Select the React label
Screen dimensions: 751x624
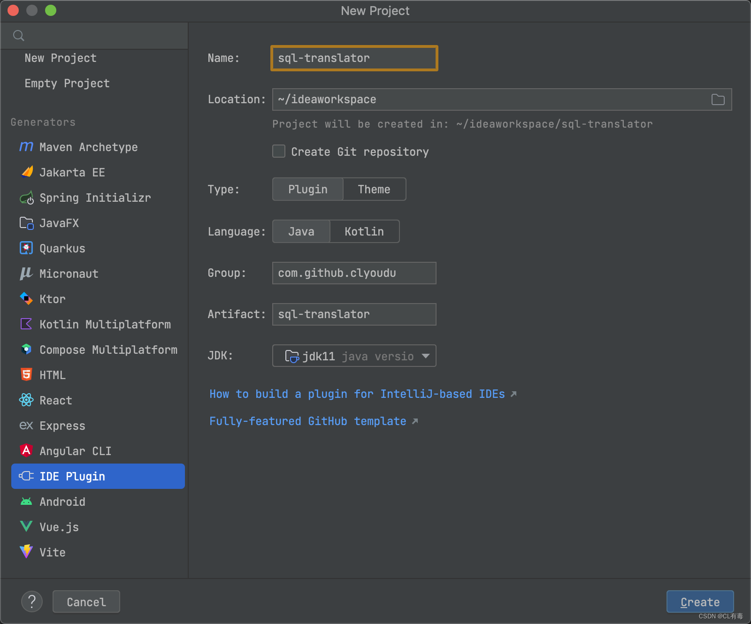pos(56,401)
